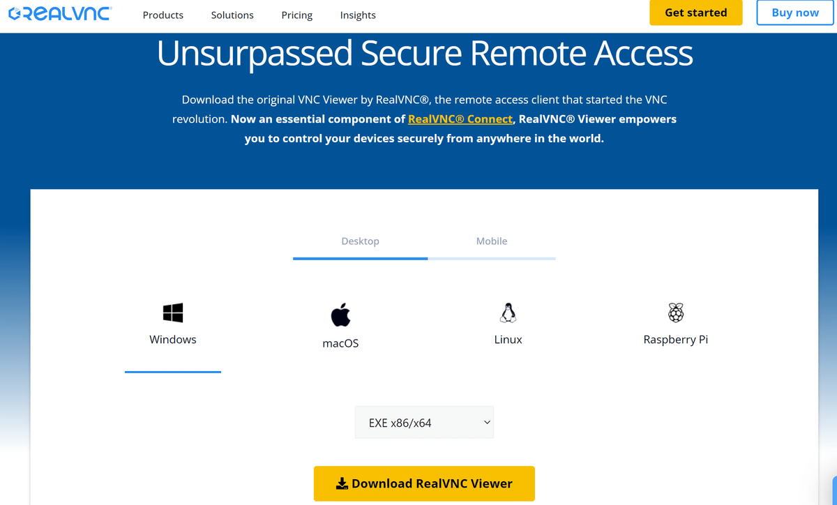Click the dropdown chevron for installer type
The height and width of the screenshot is (505, 837).
click(488, 423)
